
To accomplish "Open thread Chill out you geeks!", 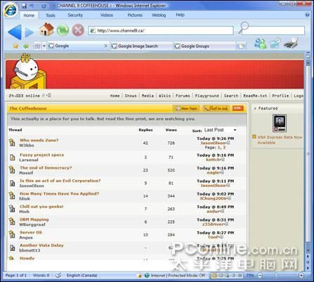I will tap(41, 207).
